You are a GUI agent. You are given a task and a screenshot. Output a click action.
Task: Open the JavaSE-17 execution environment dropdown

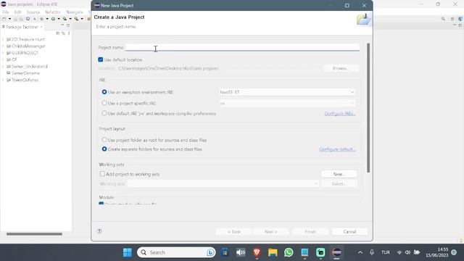coord(287,92)
